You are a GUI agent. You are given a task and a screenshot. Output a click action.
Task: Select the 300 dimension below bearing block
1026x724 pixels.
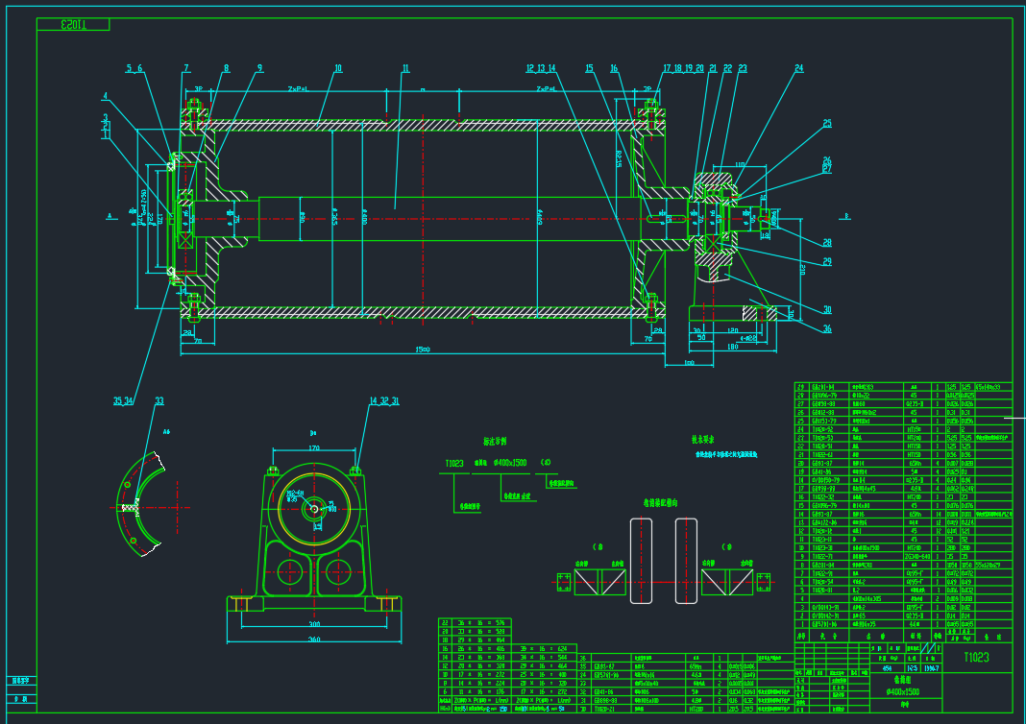point(314,624)
